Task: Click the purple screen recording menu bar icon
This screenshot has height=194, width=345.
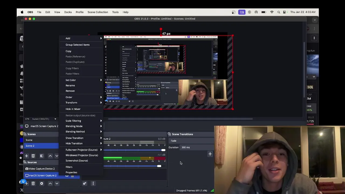Action: 242,12
